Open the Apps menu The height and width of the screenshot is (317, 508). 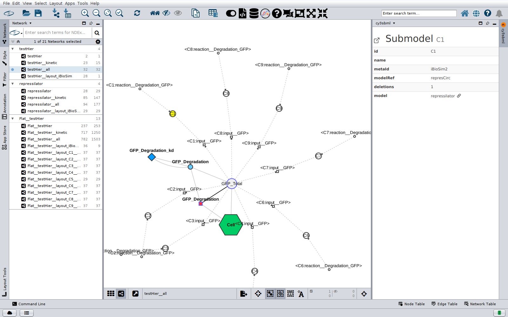(70, 3)
